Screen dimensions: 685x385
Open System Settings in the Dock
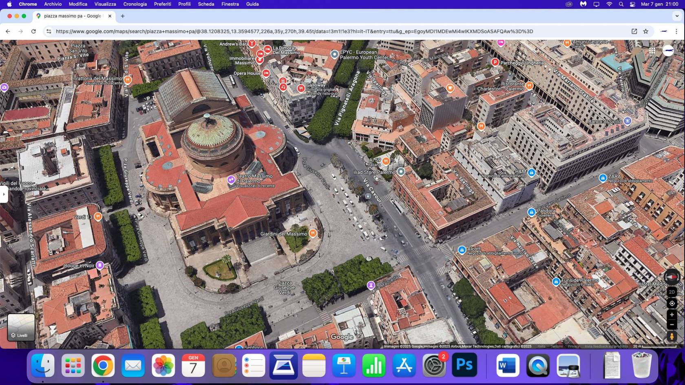point(434,365)
